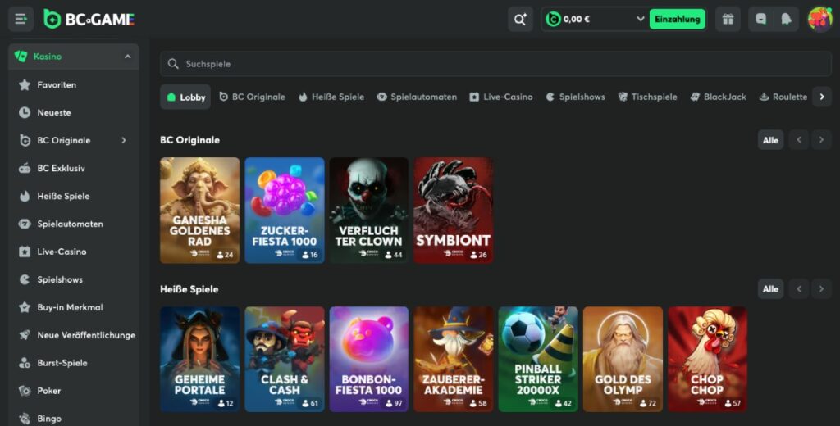Click the Kasino cards icon
The width and height of the screenshot is (840, 426).
21,57
